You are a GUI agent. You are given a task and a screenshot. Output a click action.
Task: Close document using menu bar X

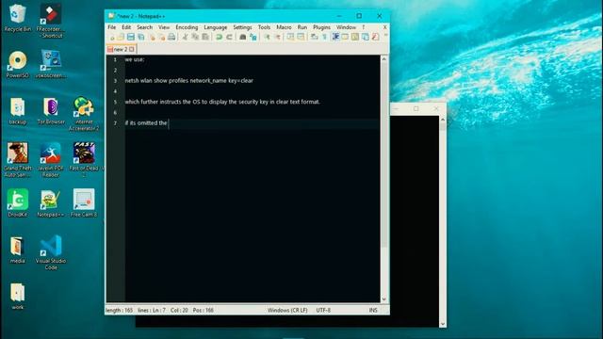(x=384, y=27)
